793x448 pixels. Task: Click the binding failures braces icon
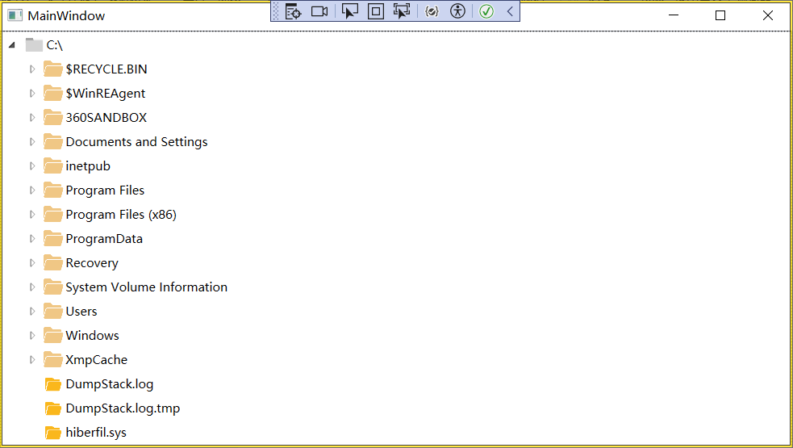(x=432, y=11)
